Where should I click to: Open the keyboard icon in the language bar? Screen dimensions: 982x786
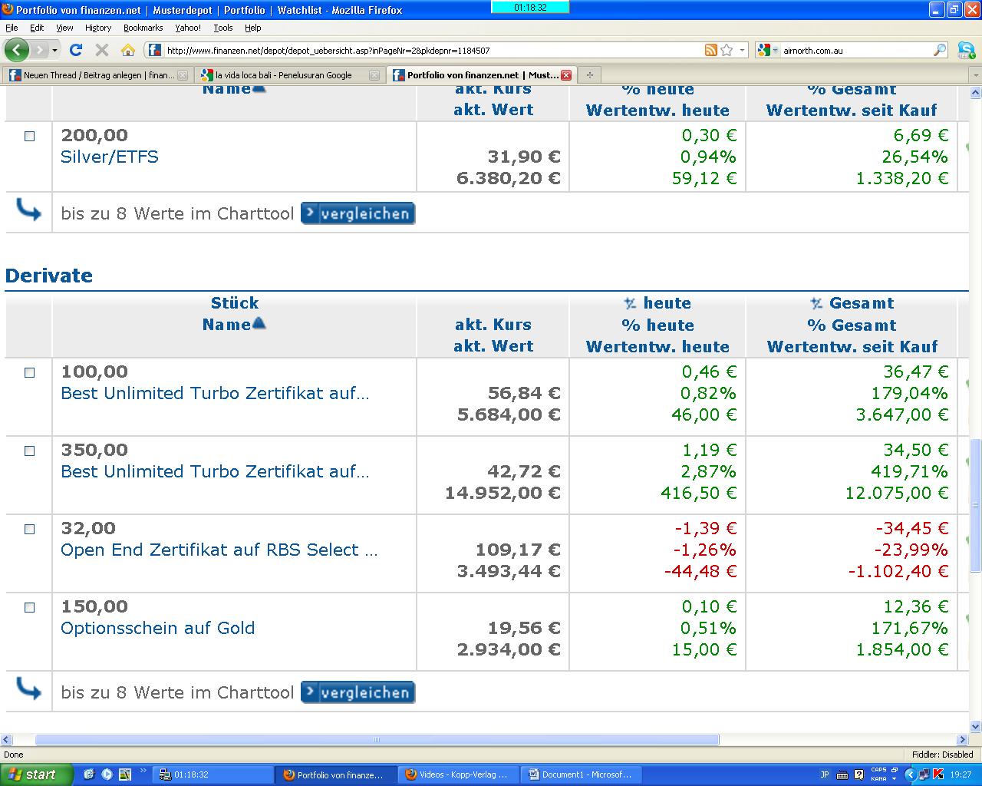click(x=842, y=774)
